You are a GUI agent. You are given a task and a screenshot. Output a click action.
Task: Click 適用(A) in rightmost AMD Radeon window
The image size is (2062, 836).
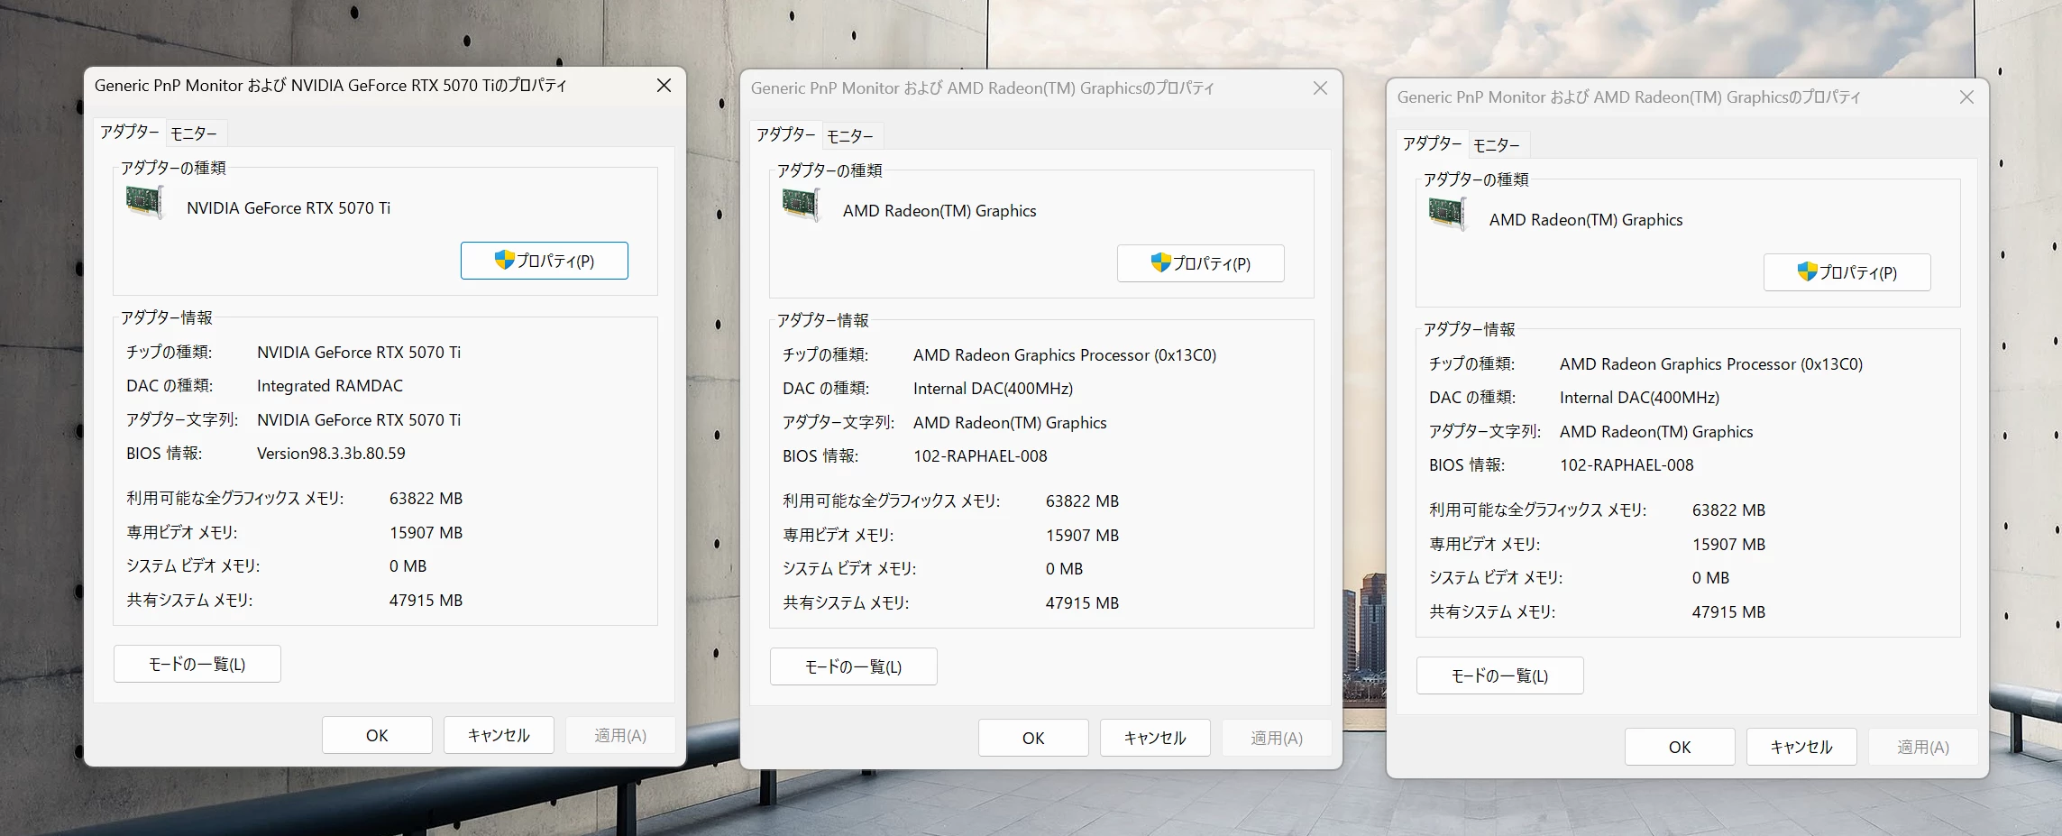(1923, 747)
